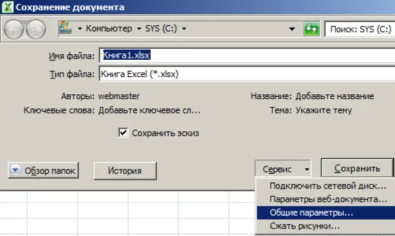Click the Сохранить button

point(357,168)
